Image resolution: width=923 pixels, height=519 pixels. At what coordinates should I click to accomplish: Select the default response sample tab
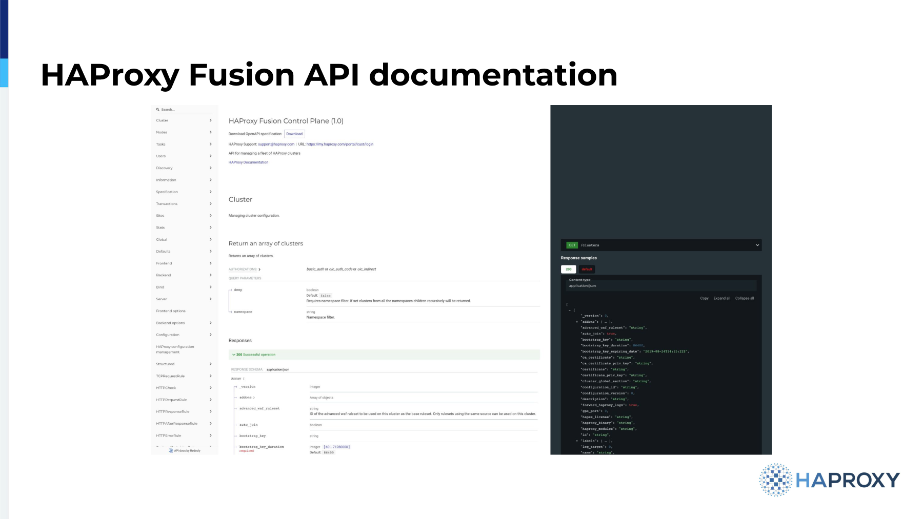tap(587, 269)
